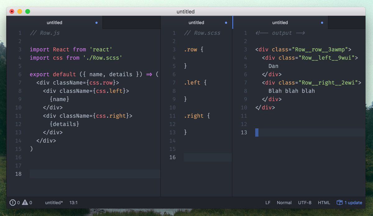This screenshot has width=373, height=216.
Task: Close the window with the red button
Action: tap(12, 11)
